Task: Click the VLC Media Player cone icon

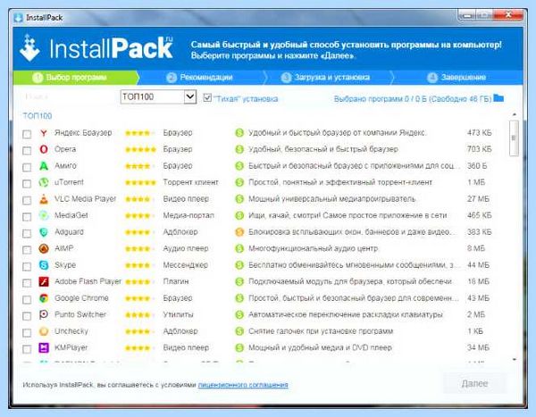Action: click(x=44, y=199)
